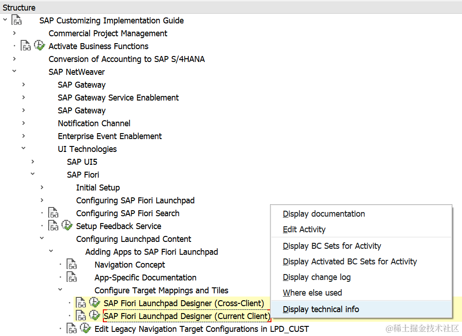Select App-Specific Documentation row
This screenshot has height=336, width=462.
145,278
